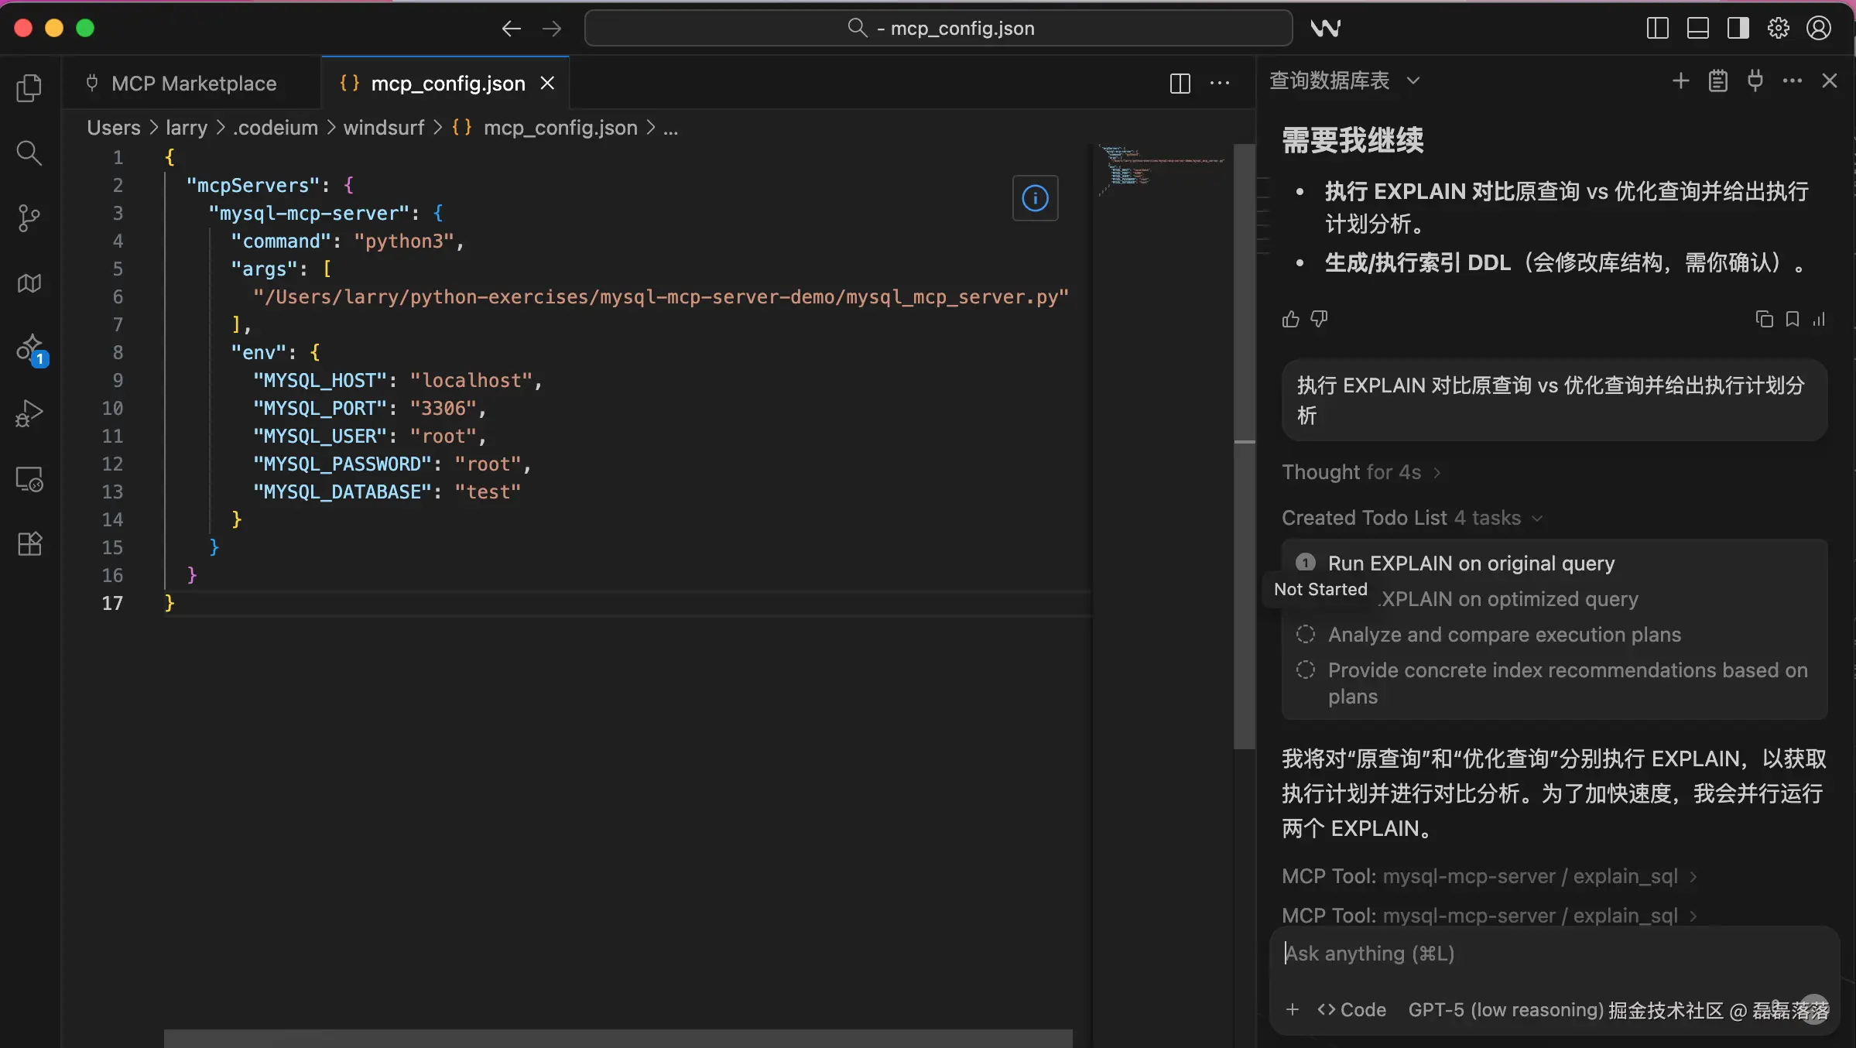
Task: Open Run and Debug view
Action: [29, 414]
